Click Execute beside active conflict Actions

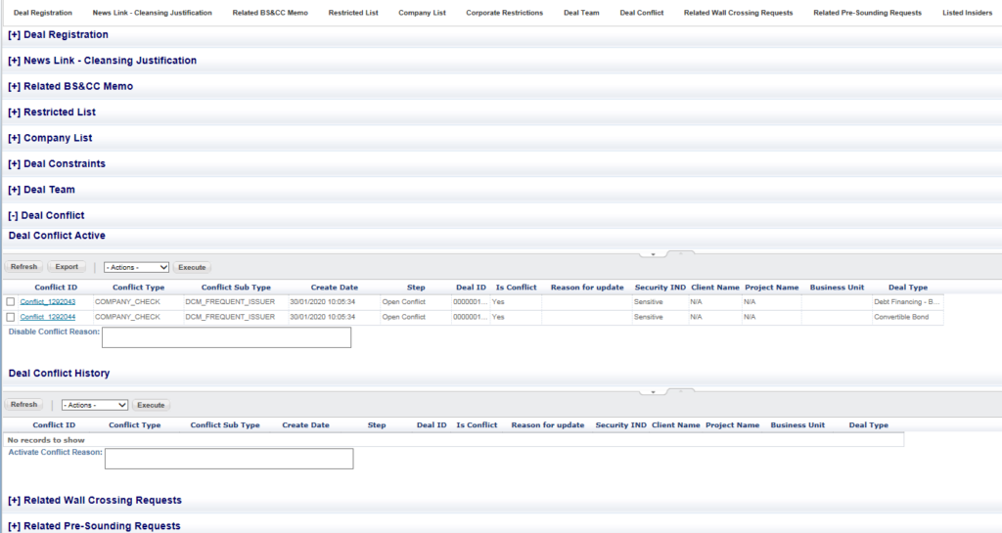[x=192, y=267]
